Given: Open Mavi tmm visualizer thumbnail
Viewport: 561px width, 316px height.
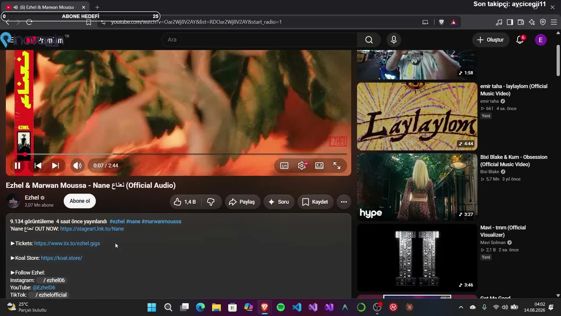Looking at the screenshot, I should pyautogui.click(x=417, y=258).
